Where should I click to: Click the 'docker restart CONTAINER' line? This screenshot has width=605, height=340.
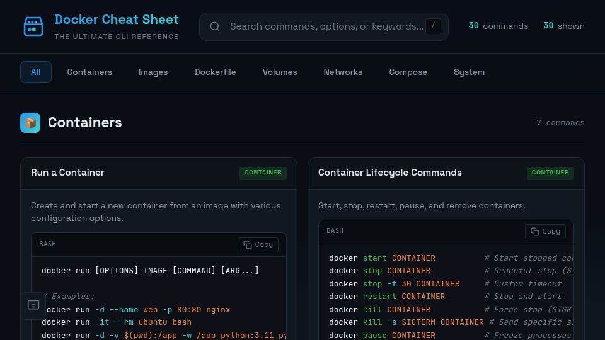point(387,297)
